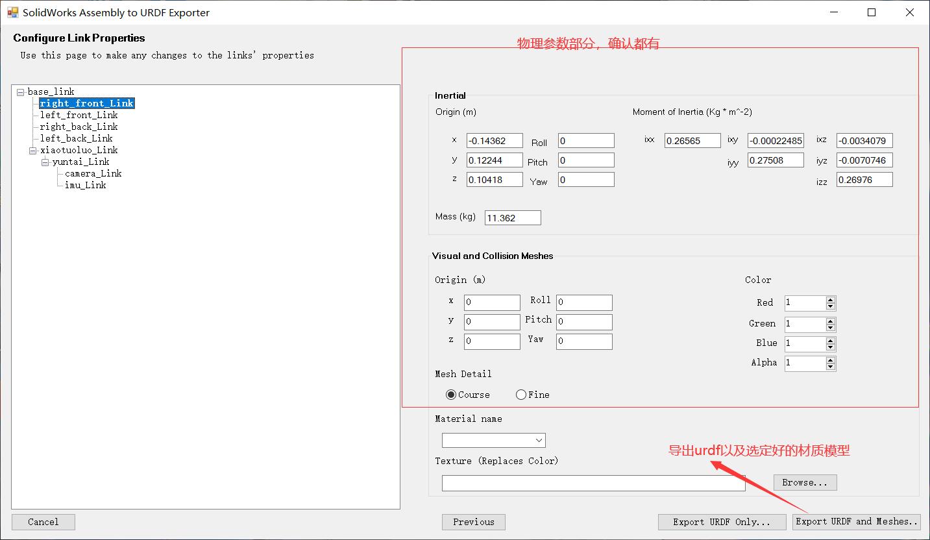Select the Fine mesh detail option
The height and width of the screenshot is (540, 930).
521,395
